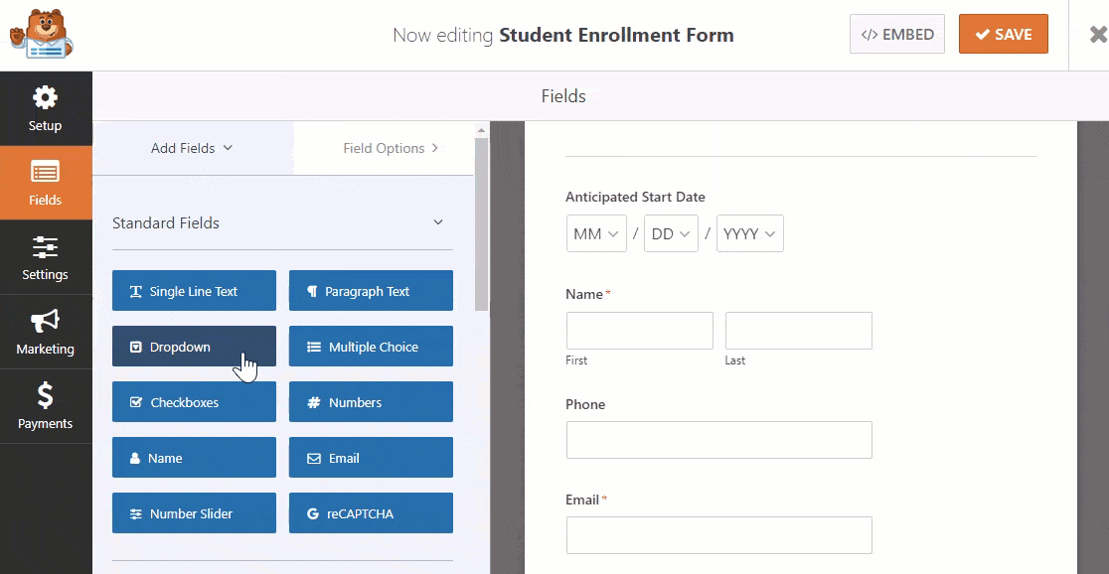
Task: Add a reCAPTCHA field
Action: tap(371, 513)
